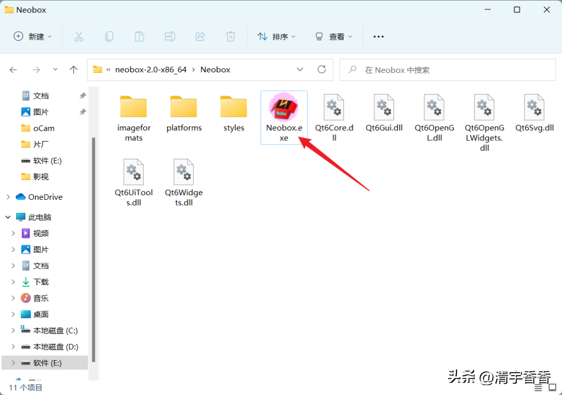This screenshot has height=395, width=562.
Task: Click the Cut scissors icon
Action: (x=79, y=36)
